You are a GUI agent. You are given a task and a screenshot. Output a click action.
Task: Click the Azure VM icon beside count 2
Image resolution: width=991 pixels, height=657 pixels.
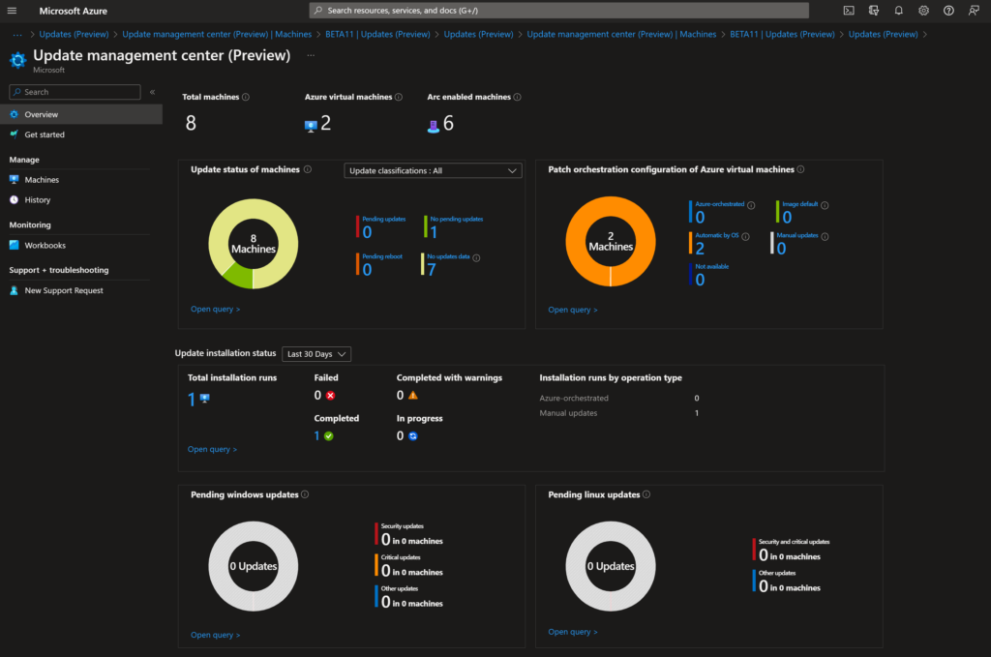311,126
